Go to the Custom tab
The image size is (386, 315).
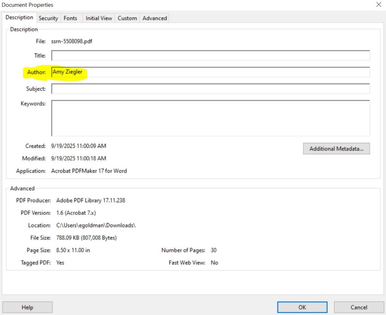coord(127,18)
